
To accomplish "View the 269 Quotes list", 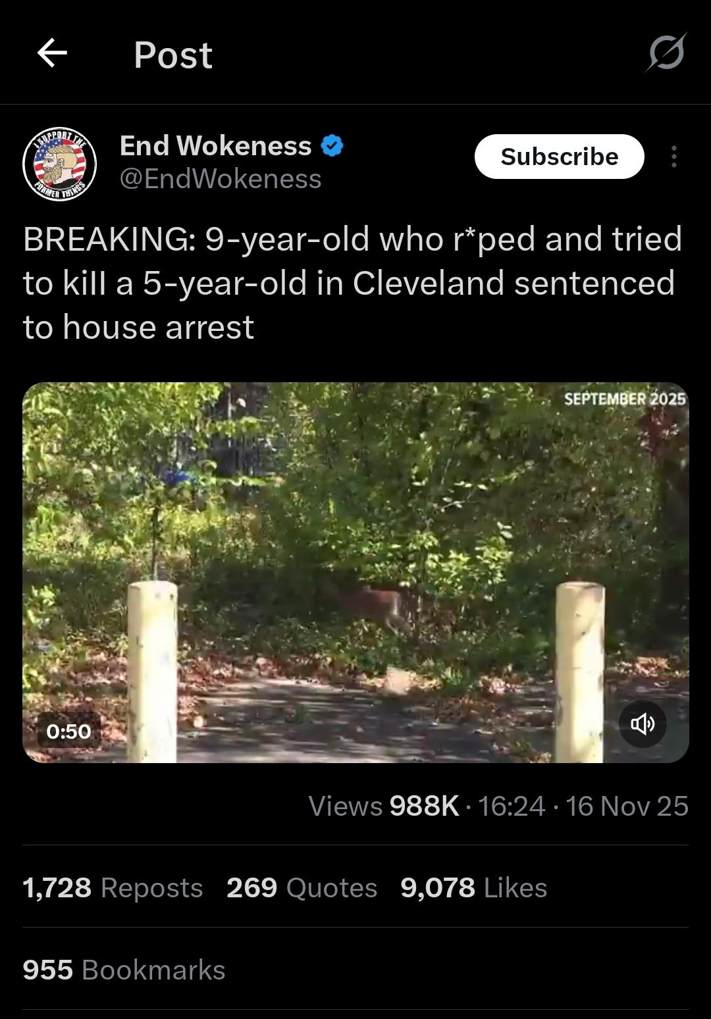I will (302, 887).
